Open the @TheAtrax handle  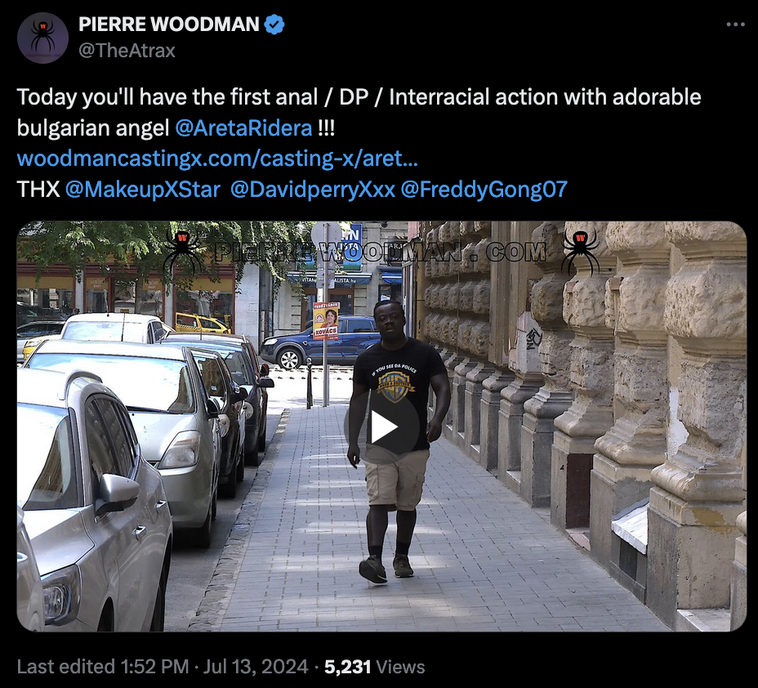[127, 51]
